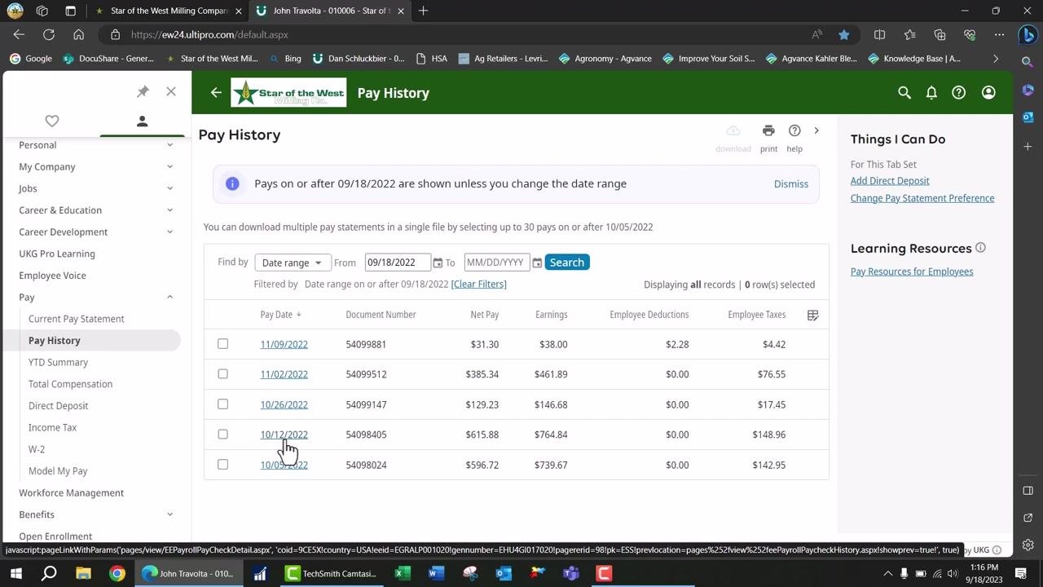Screen dimensions: 1043x587
Task: Refresh the browser page
Action: point(49,35)
